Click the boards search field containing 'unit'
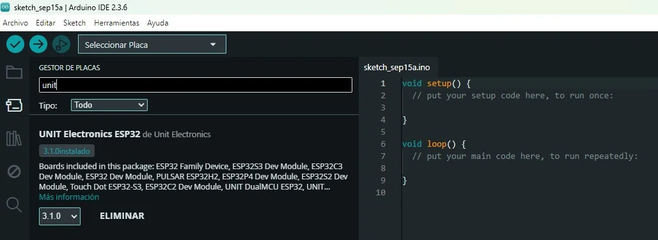The image size is (658, 240). [x=196, y=85]
